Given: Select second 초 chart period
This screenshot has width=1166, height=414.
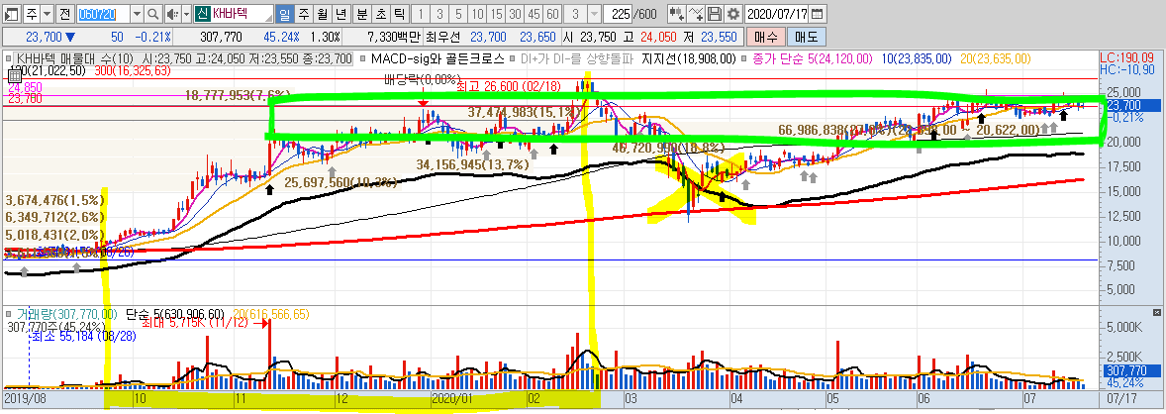Looking at the screenshot, I should [380, 14].
